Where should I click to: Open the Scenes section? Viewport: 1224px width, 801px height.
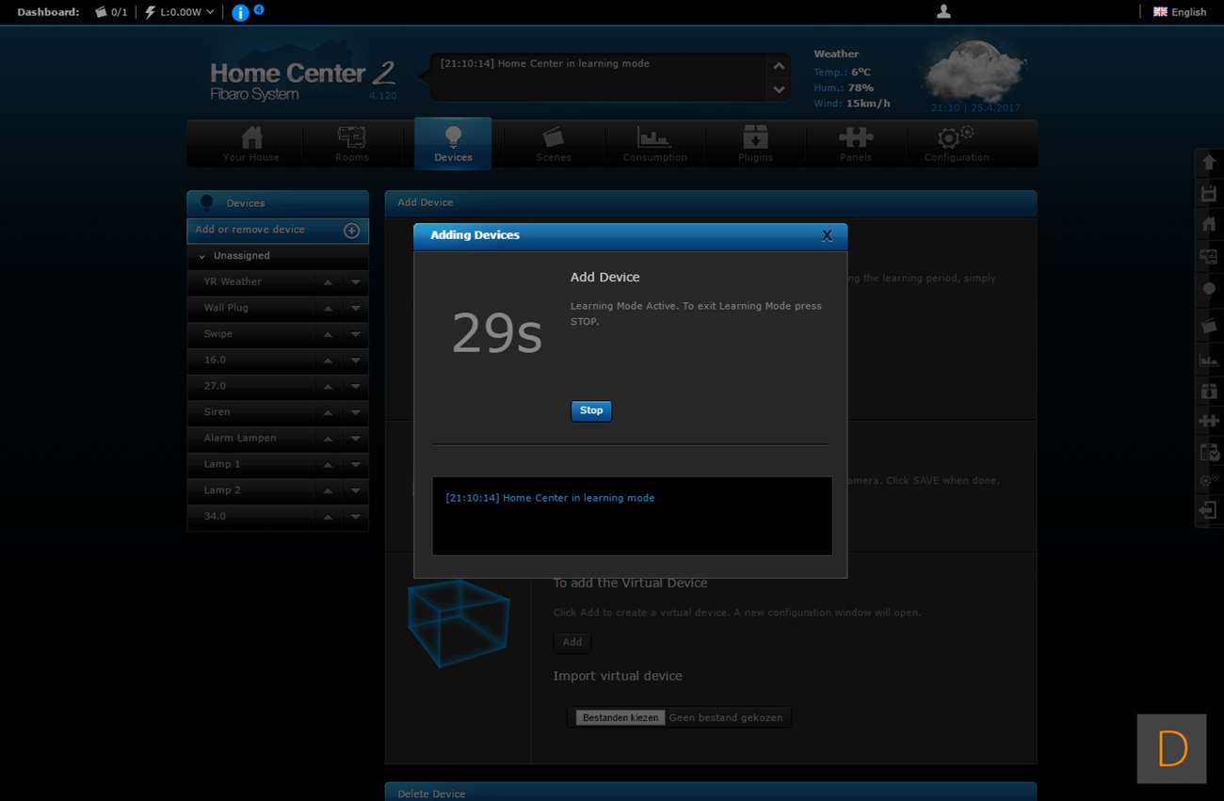point(554,144)
